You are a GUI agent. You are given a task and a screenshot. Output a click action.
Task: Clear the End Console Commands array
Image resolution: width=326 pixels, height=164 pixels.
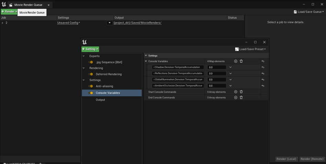click(x=241, y=98)
